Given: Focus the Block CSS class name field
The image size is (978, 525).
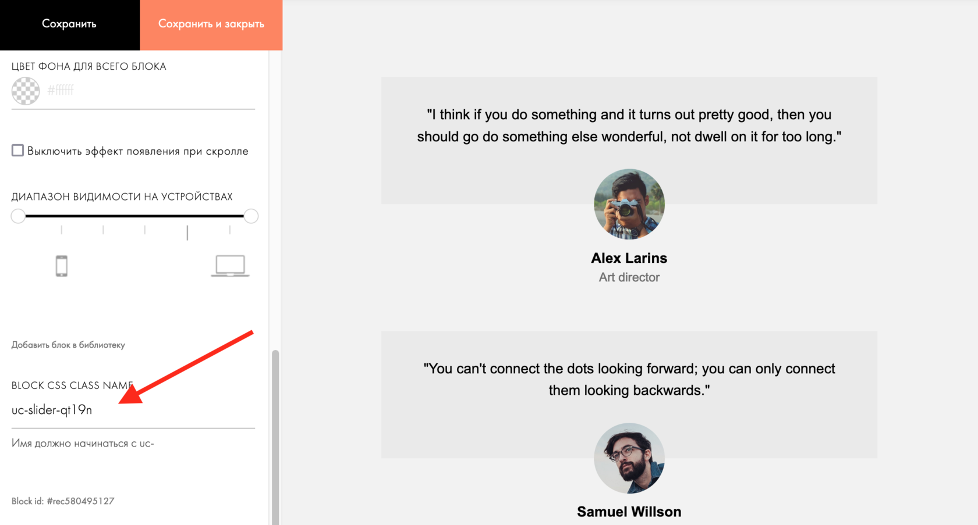Looking at the screenshot, I should point(133,410).
